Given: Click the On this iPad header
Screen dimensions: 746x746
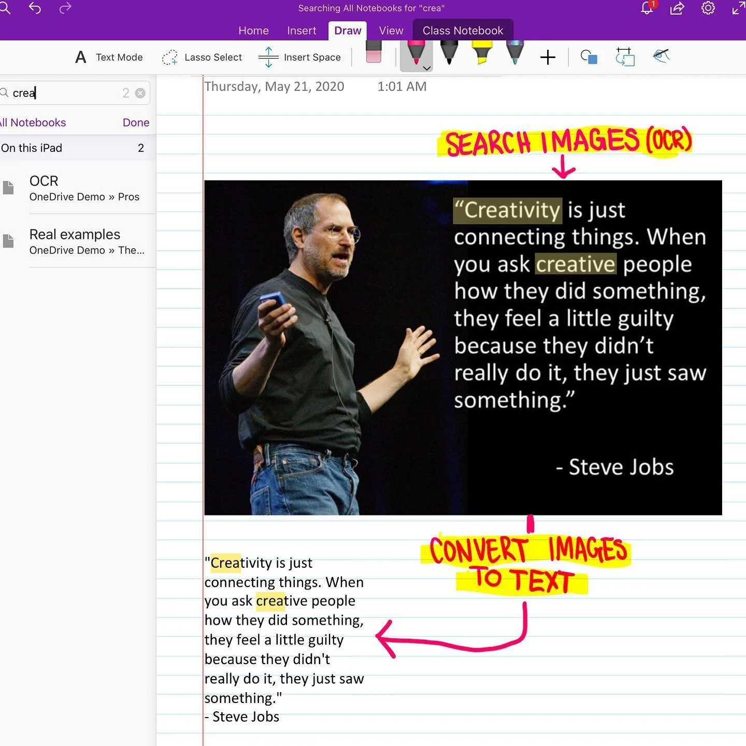Looking at the screenshot, I should (x=78, y=148).
